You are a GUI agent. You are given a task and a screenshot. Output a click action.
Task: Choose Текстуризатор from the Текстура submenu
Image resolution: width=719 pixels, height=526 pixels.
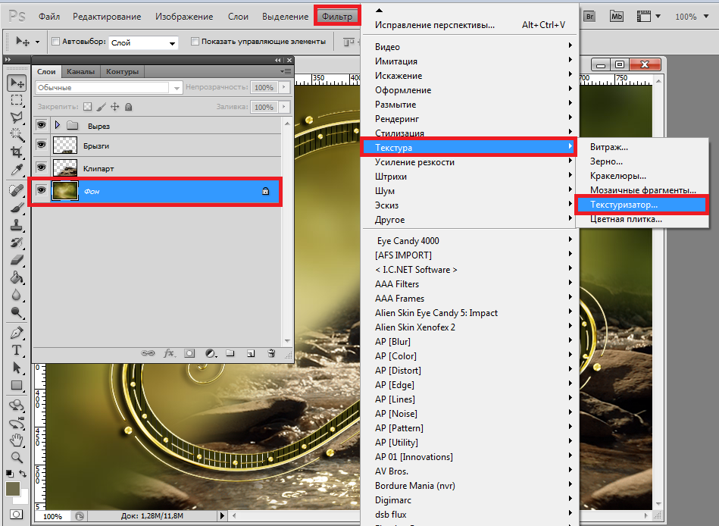(x=624, y=205)
